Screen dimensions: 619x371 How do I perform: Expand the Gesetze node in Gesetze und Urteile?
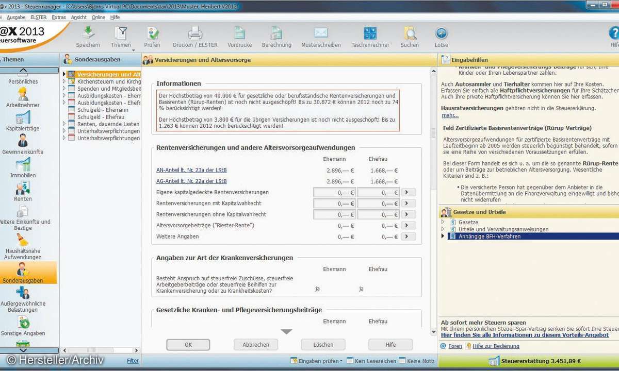[x=443, y=222]
